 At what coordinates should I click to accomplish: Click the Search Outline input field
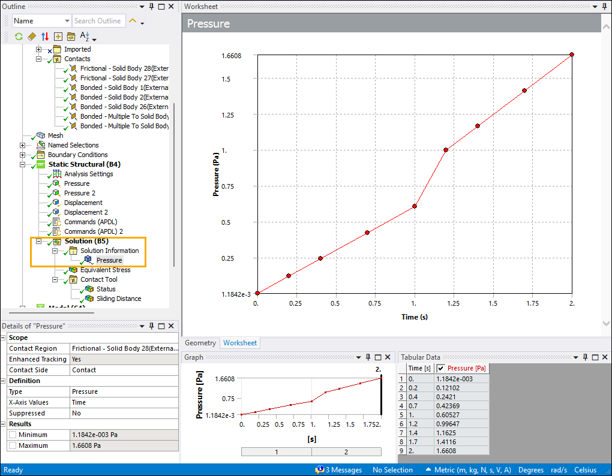[98, 21]
